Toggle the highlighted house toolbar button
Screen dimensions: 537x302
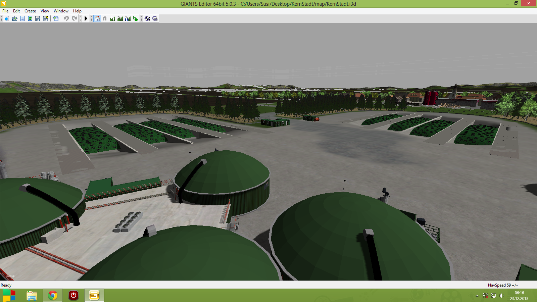tap(97, 18)
